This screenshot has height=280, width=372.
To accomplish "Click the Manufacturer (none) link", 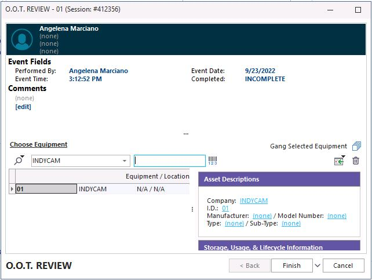I will point(262,216).
